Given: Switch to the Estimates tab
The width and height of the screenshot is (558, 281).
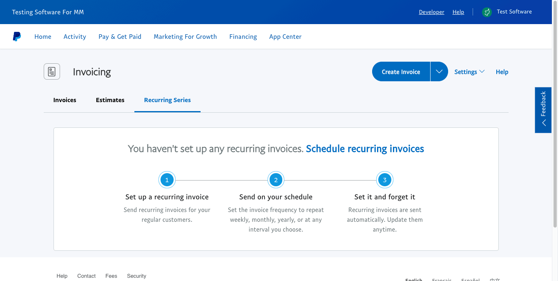Looking at the screenshot, I should coord(110,100).
